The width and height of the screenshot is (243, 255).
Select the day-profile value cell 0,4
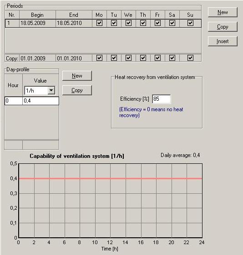point(40,101)
